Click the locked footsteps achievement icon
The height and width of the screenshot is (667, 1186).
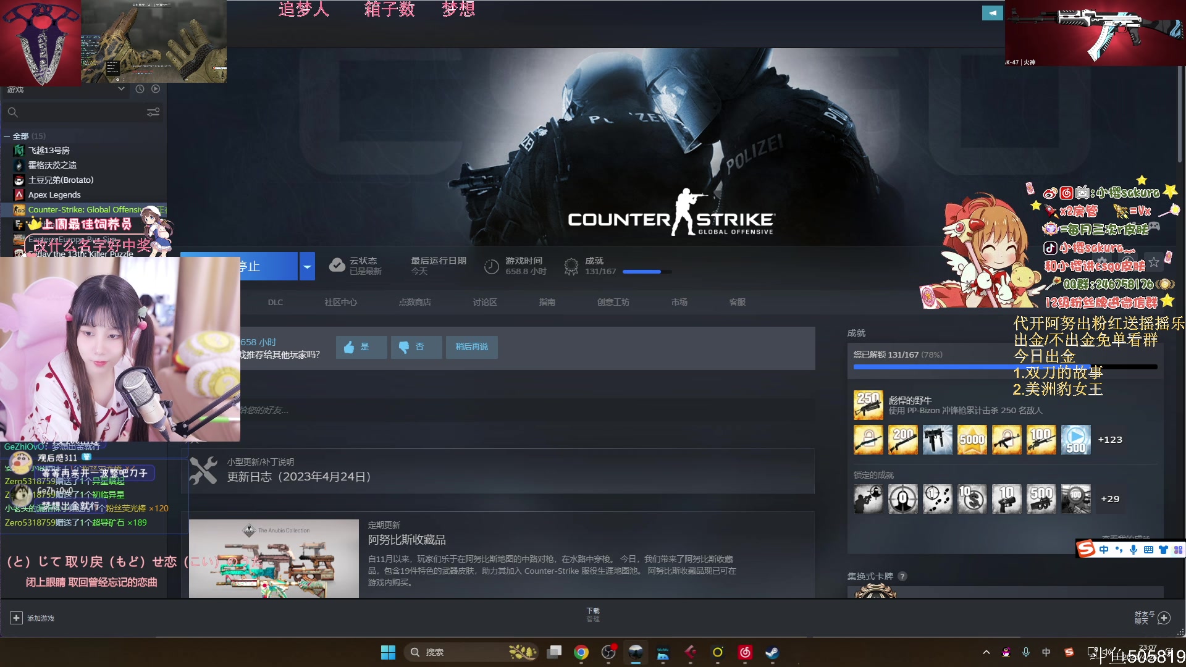pos(937,499)
